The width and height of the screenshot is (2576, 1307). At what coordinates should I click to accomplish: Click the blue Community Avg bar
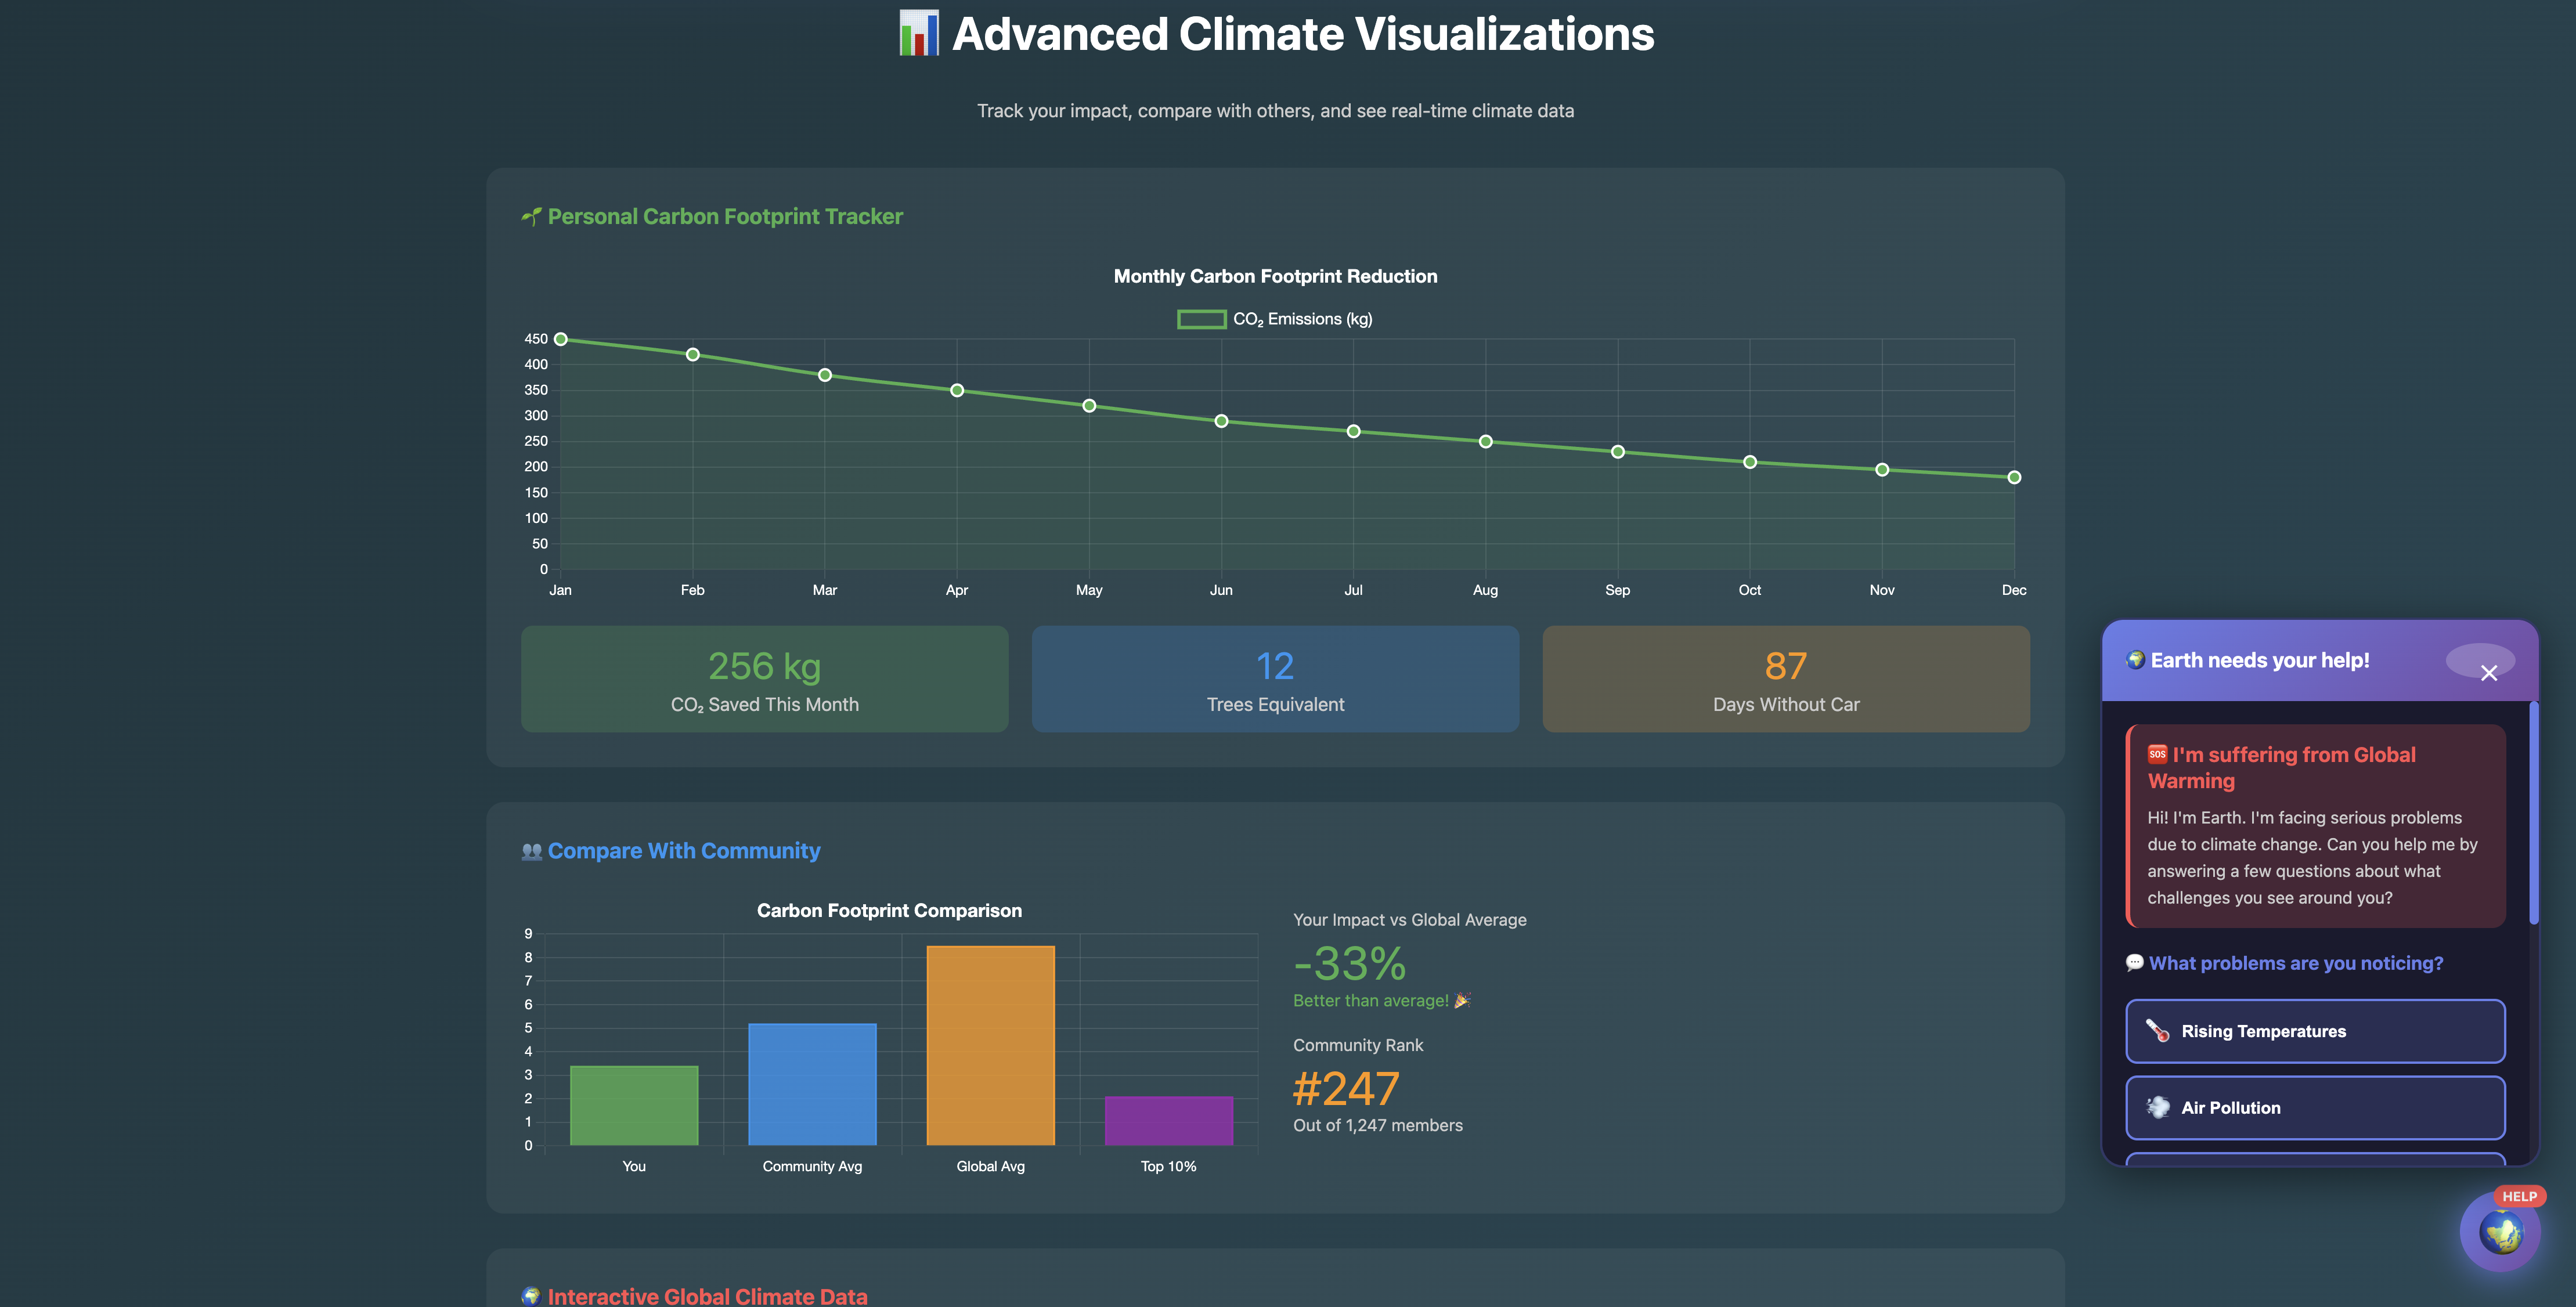tap(812, 1084)
